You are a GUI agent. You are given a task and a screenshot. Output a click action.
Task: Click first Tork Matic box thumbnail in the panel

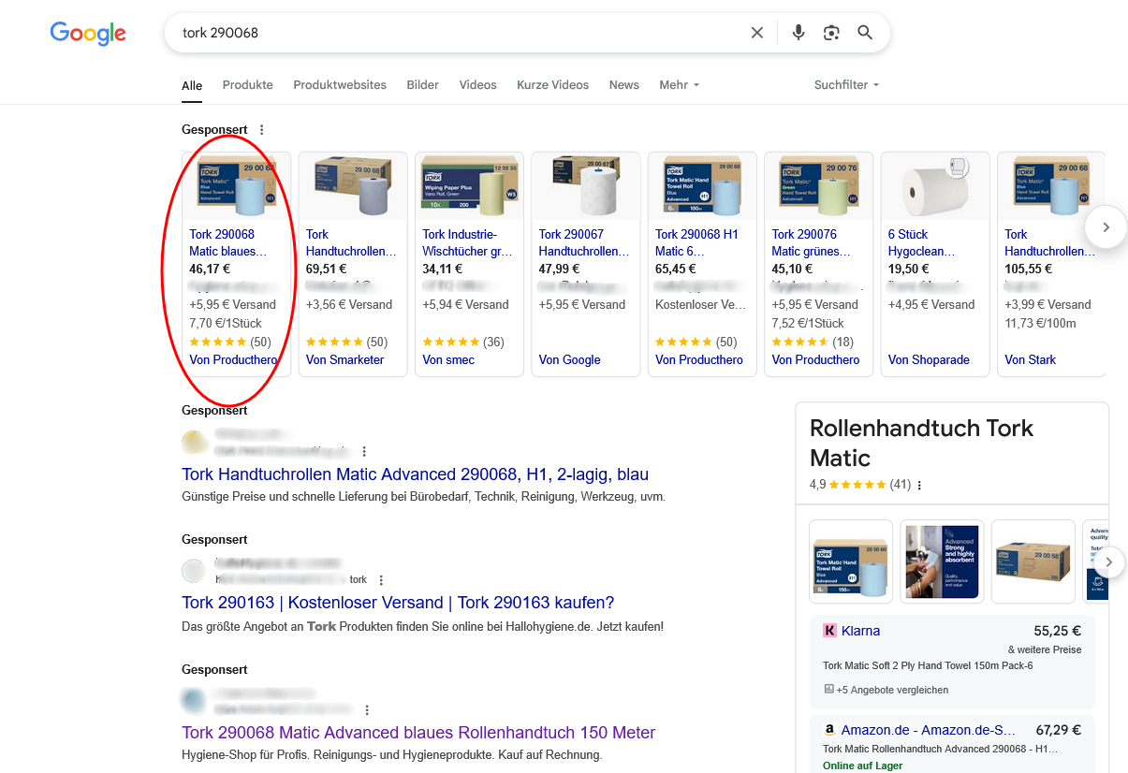[x=851, y=562]
